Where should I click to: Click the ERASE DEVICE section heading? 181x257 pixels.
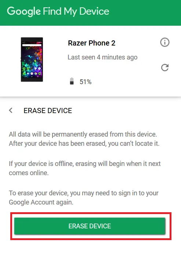point(48,111)
